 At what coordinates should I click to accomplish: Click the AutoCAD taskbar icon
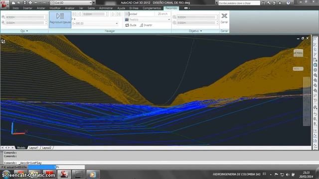[x=64, y=174]
